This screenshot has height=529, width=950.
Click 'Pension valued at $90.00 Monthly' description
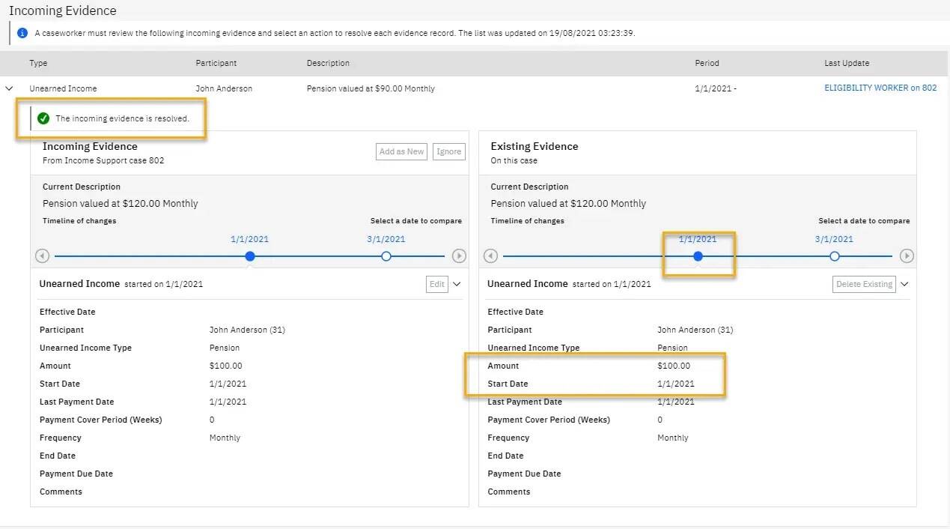371,88
